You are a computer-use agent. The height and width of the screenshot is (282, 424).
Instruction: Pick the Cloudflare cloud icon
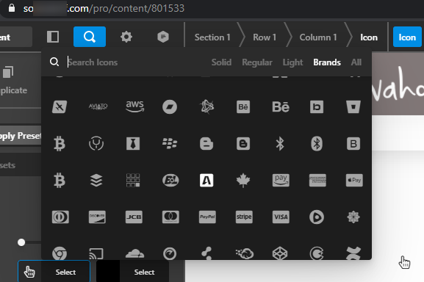[x=135, y=254]
